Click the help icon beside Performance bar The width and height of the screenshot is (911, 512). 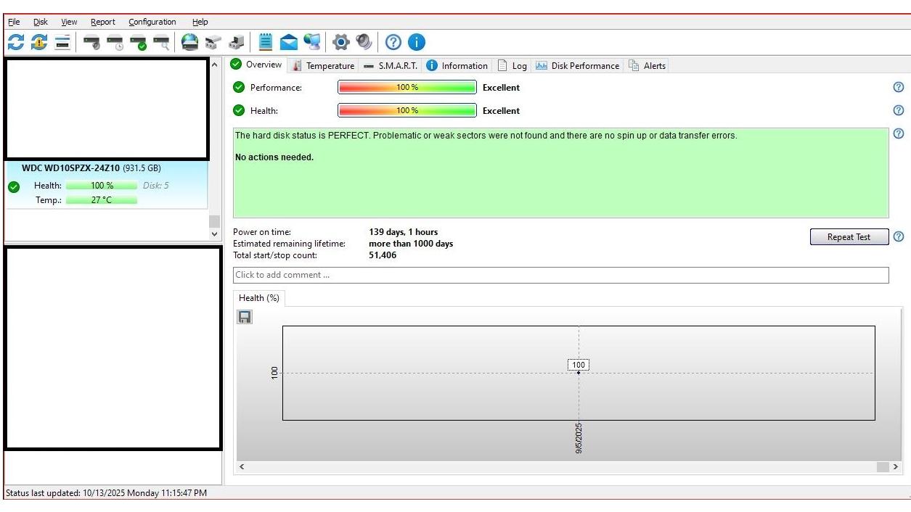pyautogui.click(x=899, y=87)
